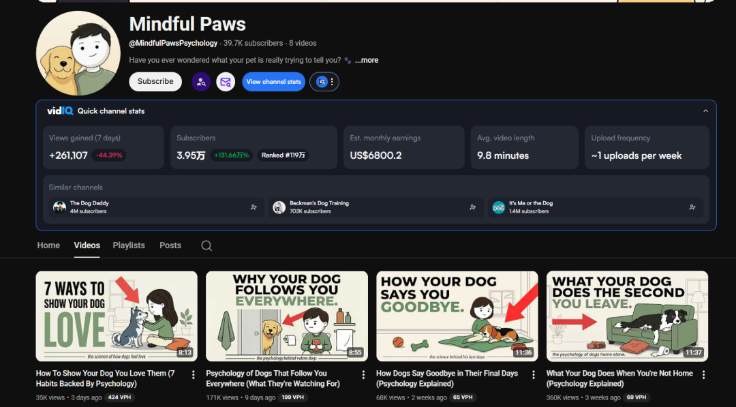
Task: Open Why Your Dog Follows You Everywhere thumbnail
Action: pos(287,316)
